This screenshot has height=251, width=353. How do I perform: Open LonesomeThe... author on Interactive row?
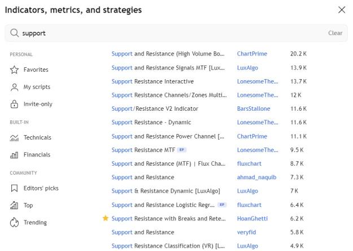coord(258,81)
